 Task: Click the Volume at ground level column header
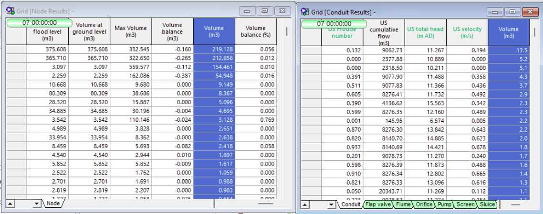[x=89, y=32]
